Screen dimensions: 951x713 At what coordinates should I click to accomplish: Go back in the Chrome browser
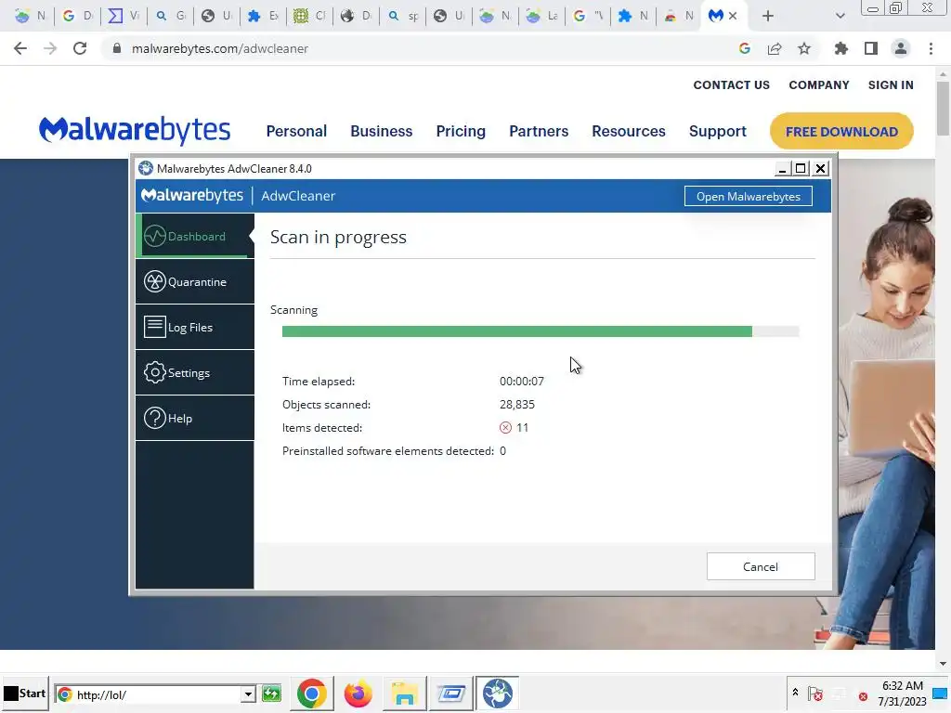[x=20, y=48]
